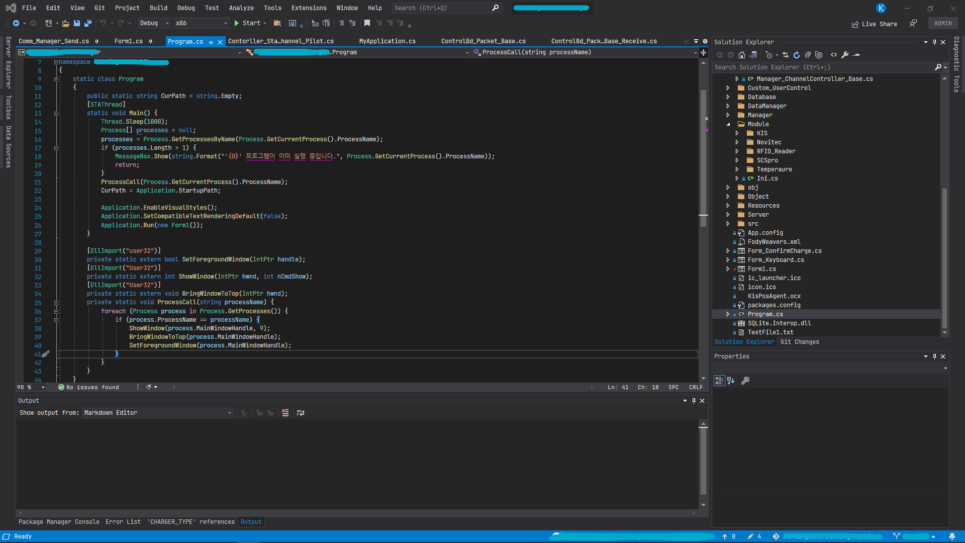Click the Open File folder icon
This screenshot has height=543, width=965.
click(65, 23)
